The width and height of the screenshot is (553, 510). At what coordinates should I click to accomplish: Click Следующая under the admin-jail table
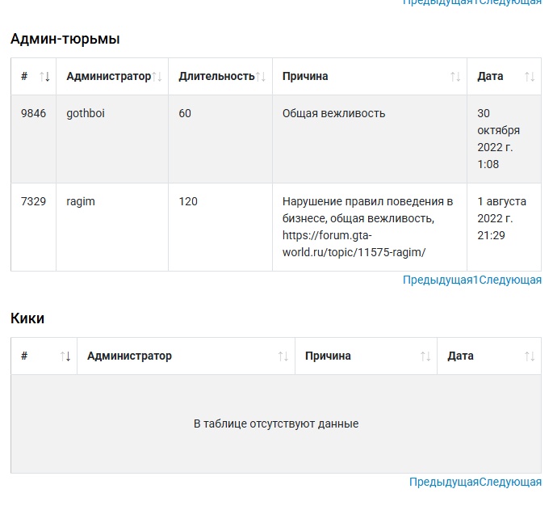click(x=510, y=280)
